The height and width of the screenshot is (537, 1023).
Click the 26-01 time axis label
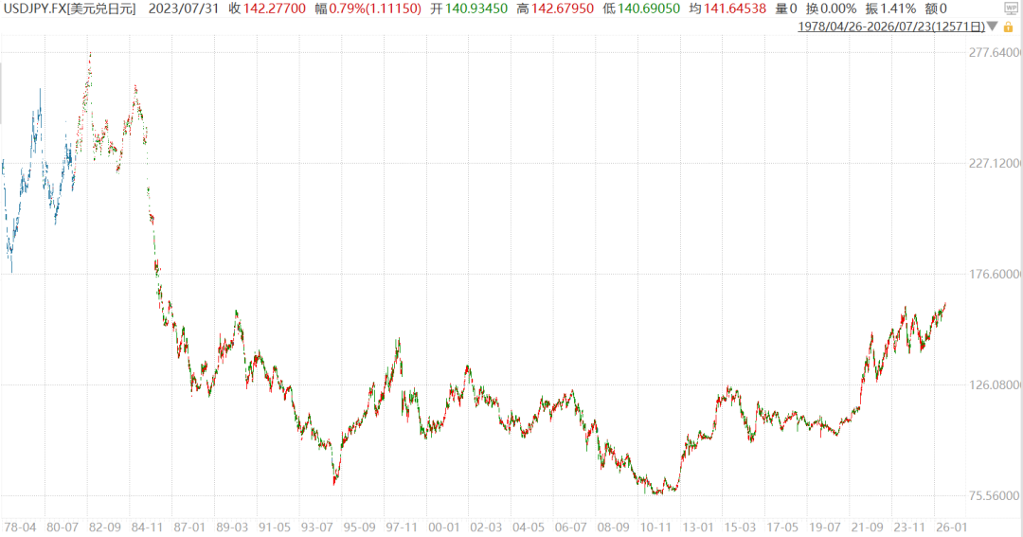[952, 528]
